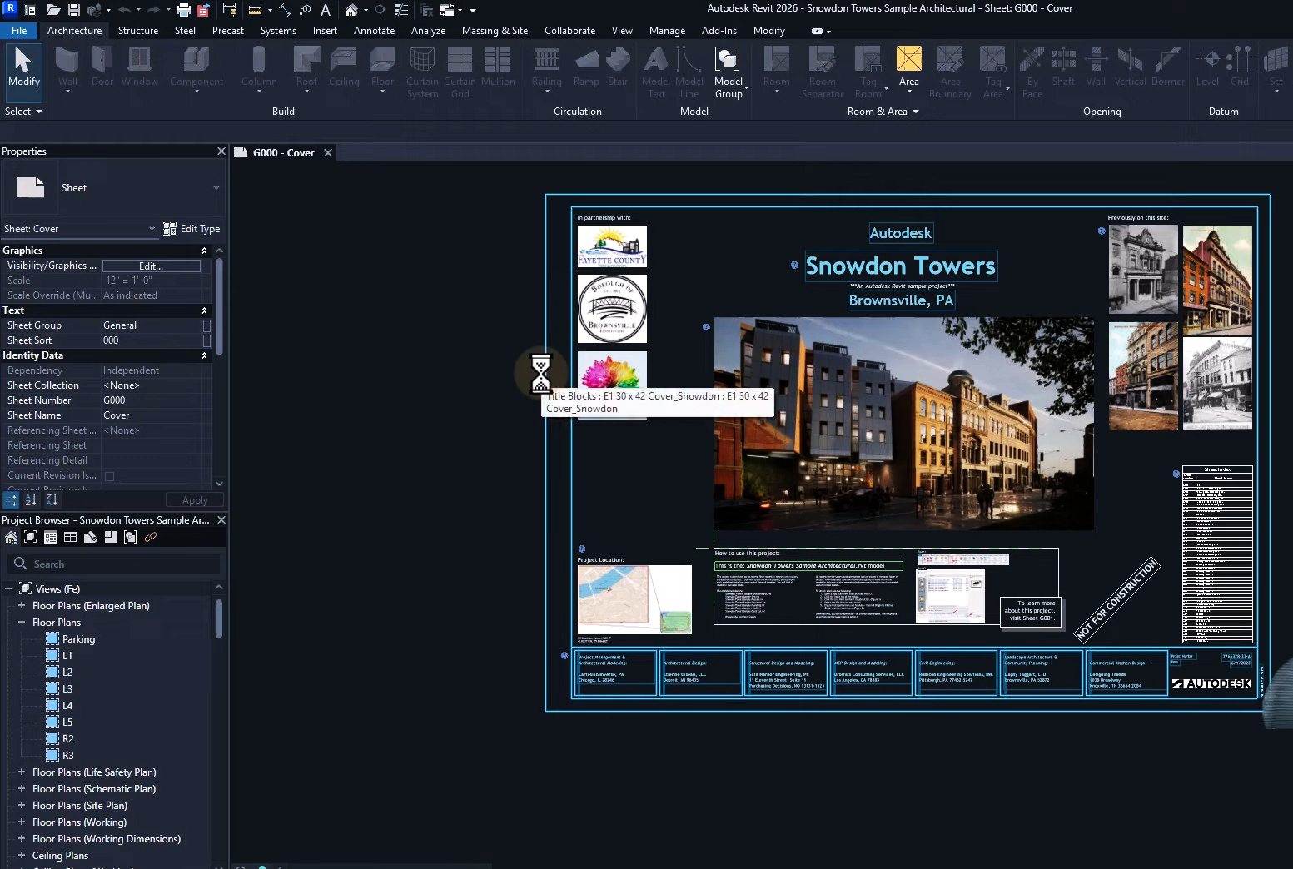Click the Revit Links chain icon
The height and width of the screenshot is (869, 1293).
click(151, 538)
